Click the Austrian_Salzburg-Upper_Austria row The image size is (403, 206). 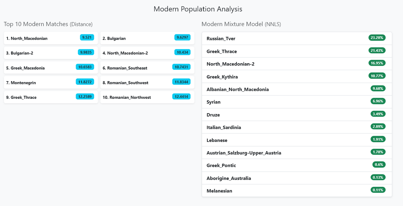[297, 153]
